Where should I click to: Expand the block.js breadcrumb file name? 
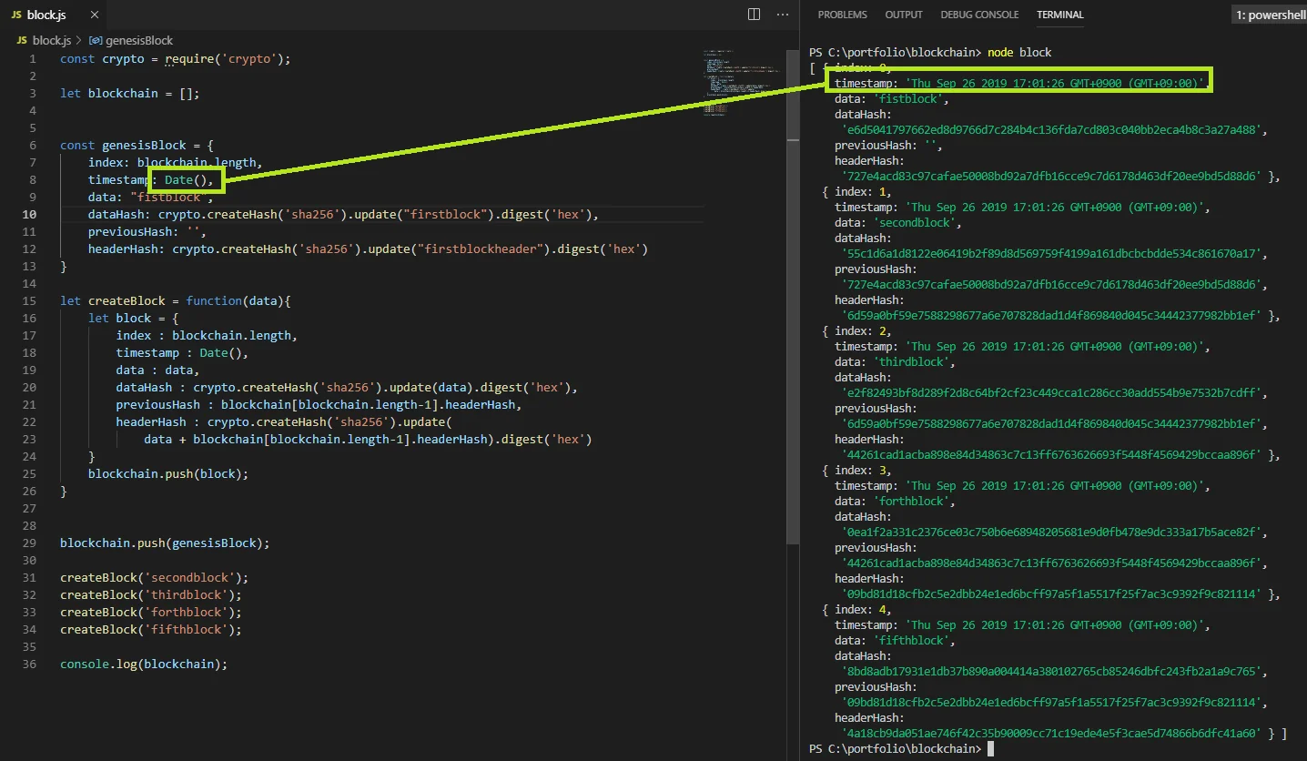click(52, 41)
